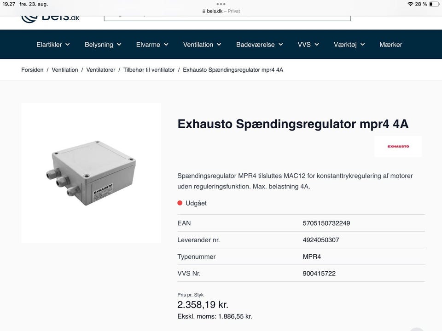This screenshot has width=442, height=331.
Task: Expand the Elvarme dropdown chevron
Action: (166, 45)
